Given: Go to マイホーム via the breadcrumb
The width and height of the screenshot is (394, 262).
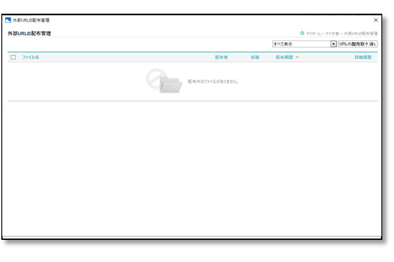Looking at the screenshot, I should (x=313, y=33).
